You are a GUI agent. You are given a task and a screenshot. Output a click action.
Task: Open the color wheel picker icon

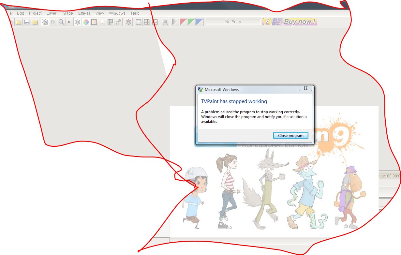coord(86,22)
